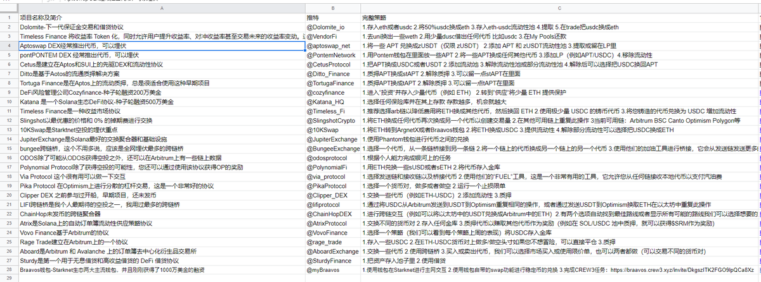Click the '项目名称及简介' header cell
The width and height of the screenshot is (761, 282).
(x=161, y=18)
